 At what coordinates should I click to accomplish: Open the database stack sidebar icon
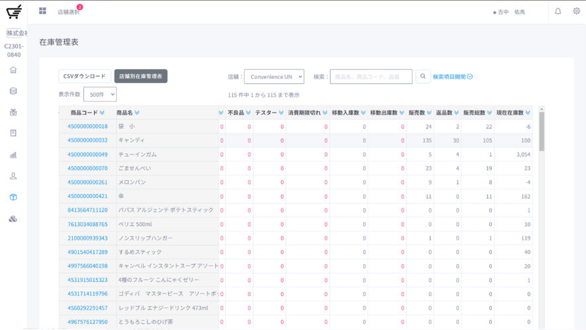pyautogui.click(x=13, y=91)
